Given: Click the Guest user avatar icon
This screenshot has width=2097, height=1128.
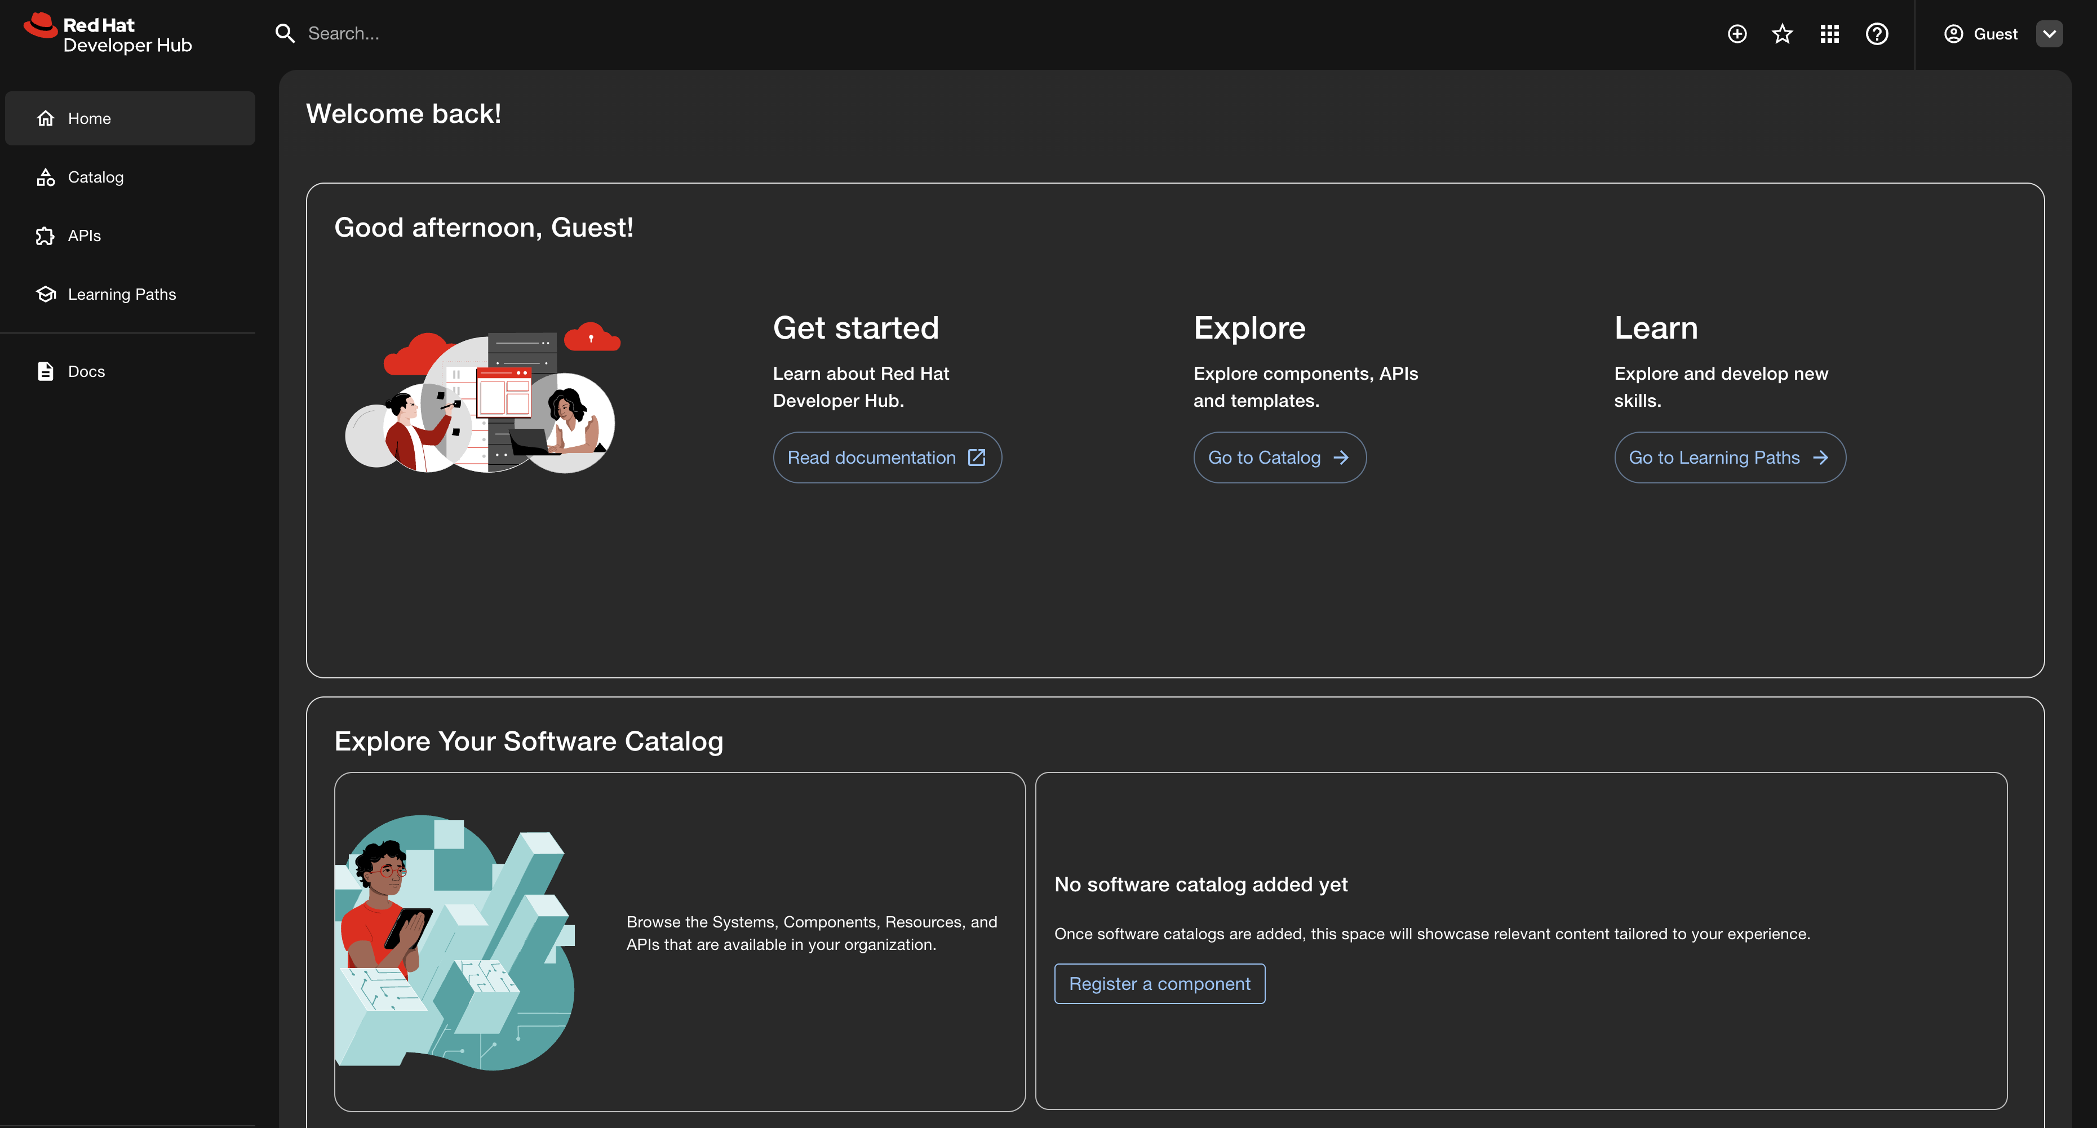Looking at the screenshot, I should click(x=1953, y=34).
